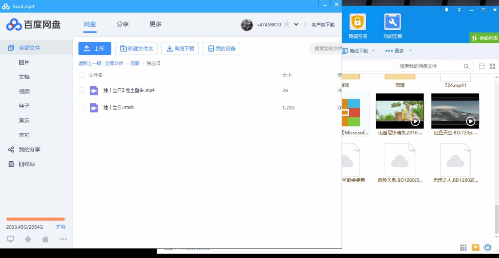The height and width of the screenshot is (258, 499).
Task: Select 音乐 category in sidebar
Action: pos(24,120)
